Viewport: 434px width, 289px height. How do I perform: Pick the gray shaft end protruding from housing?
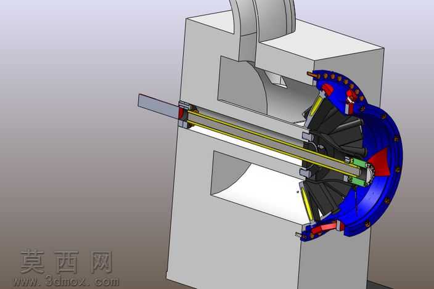(159, 106)
